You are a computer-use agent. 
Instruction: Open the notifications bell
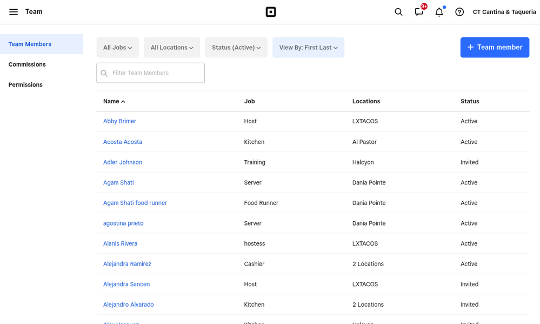point(439,12)
